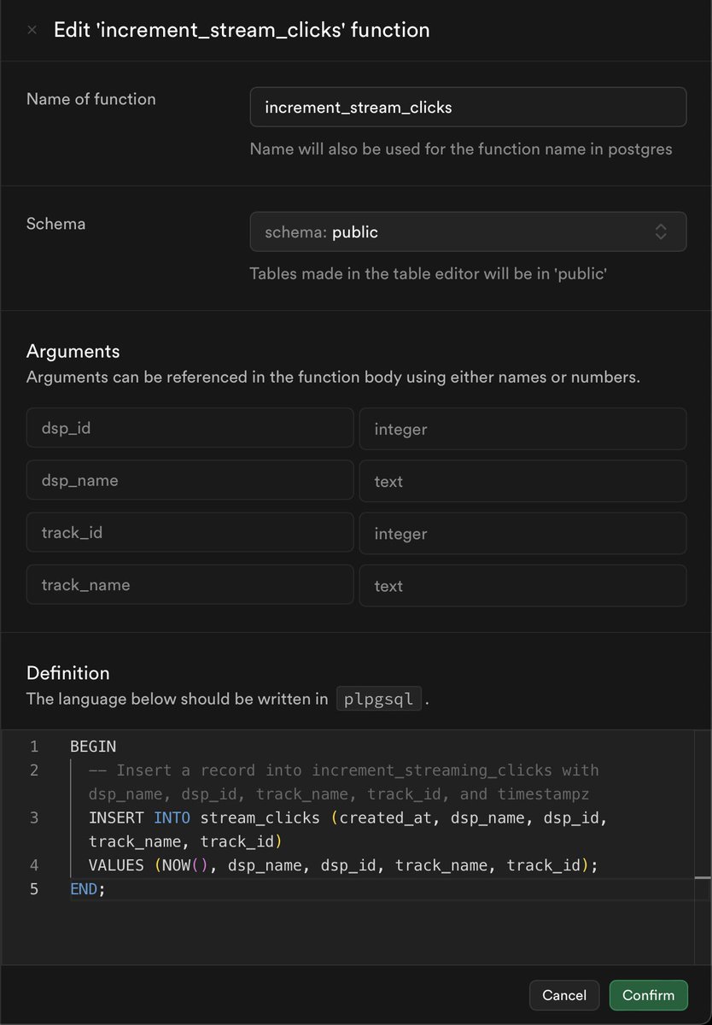Click the Name of function input field
The width and height of the screenshot is (712, 1025).
468,108
